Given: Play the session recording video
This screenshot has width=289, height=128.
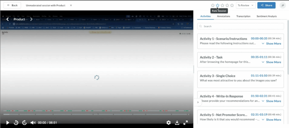Looking at the screenshot, I should 8,123.
